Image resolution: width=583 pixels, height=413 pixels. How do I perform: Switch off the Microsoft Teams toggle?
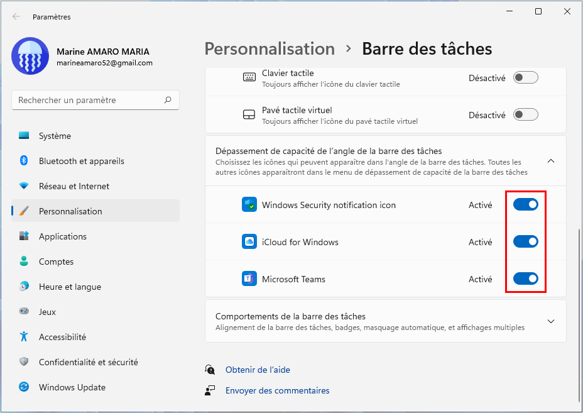pos(525,278)
